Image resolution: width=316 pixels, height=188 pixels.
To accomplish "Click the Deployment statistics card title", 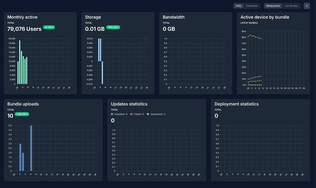I will tap(236, 104).
